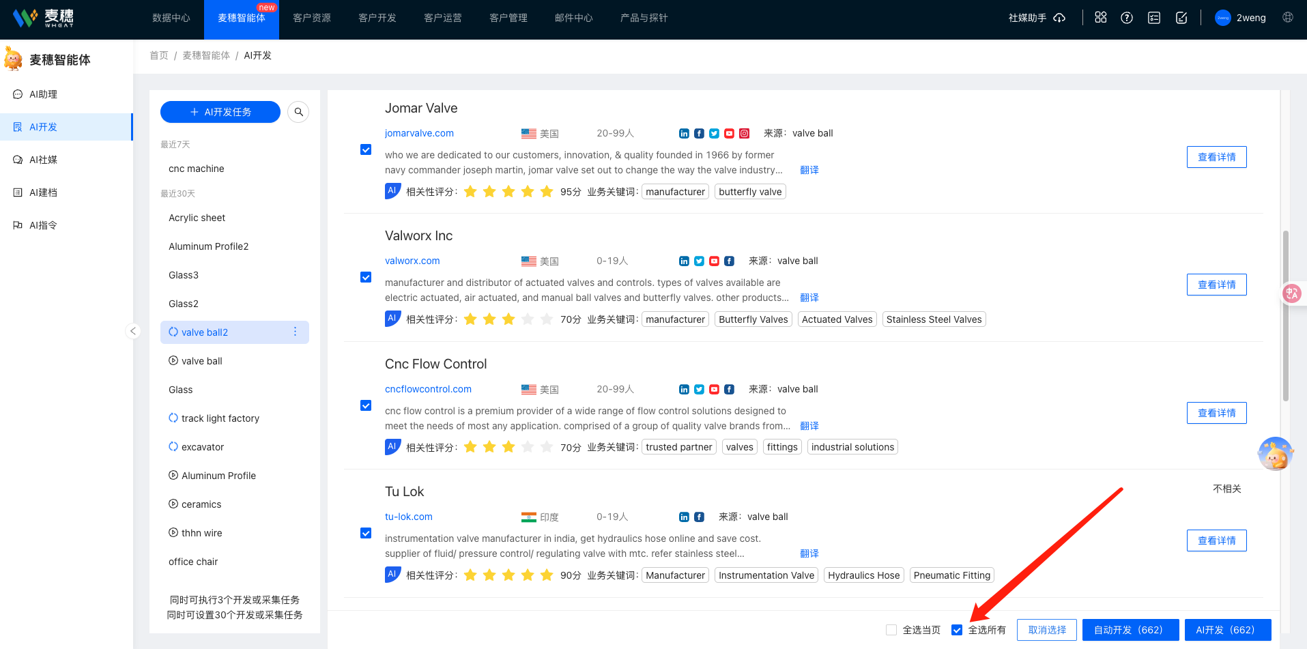Open Tu Lok Facebook icon
The height and width of the screenshot is (649, 1307).
click(x=699, y=517)
